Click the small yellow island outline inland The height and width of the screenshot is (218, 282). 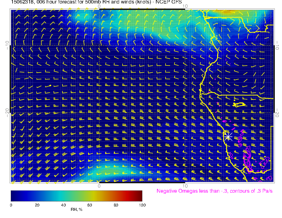tap(239, 104)
